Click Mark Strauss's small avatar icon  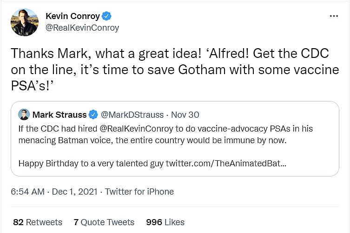24,114
